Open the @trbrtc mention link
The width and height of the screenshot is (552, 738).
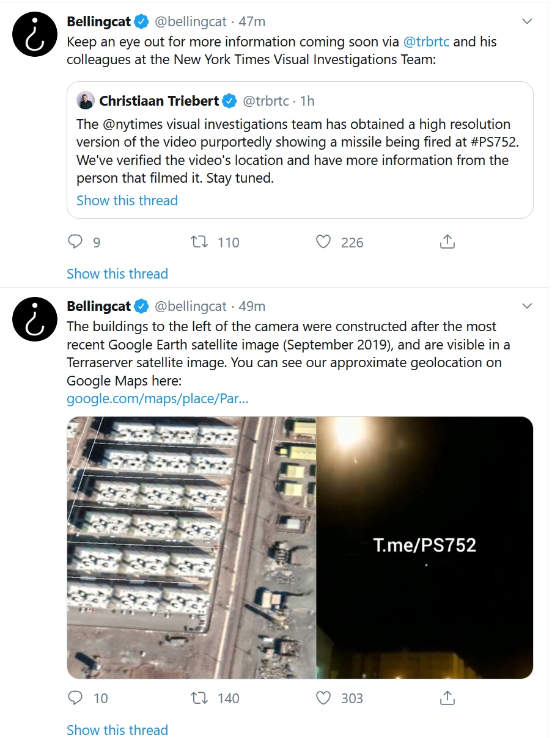pyautogui.click(x=426, y=42)
